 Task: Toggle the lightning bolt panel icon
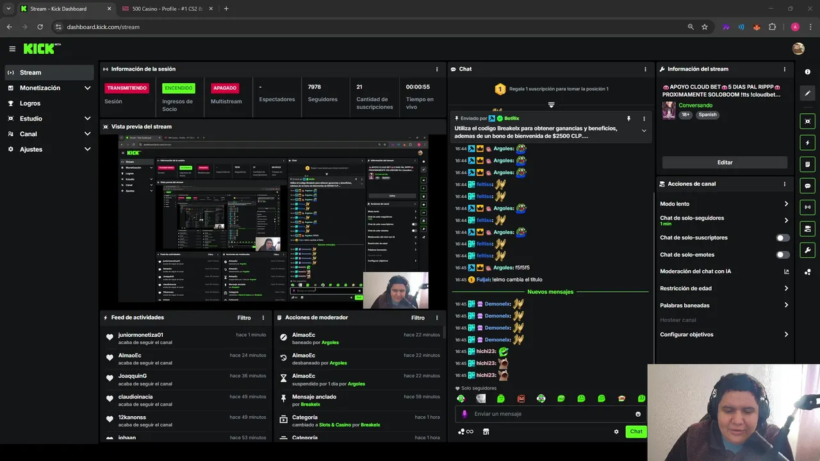[807, 143]
